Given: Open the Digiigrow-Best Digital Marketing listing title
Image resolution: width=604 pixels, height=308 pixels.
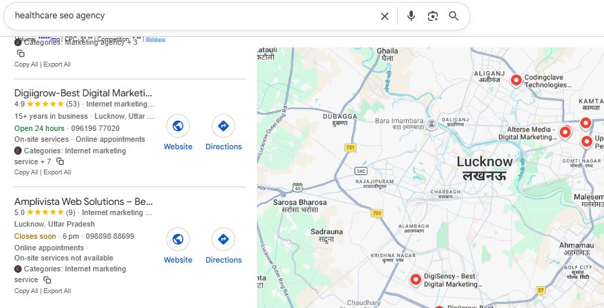Looking at the screenshot, I should (83, 94).
